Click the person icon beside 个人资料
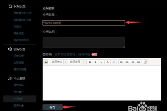Viewport: 167px width, 111px height. click(10, 79)
